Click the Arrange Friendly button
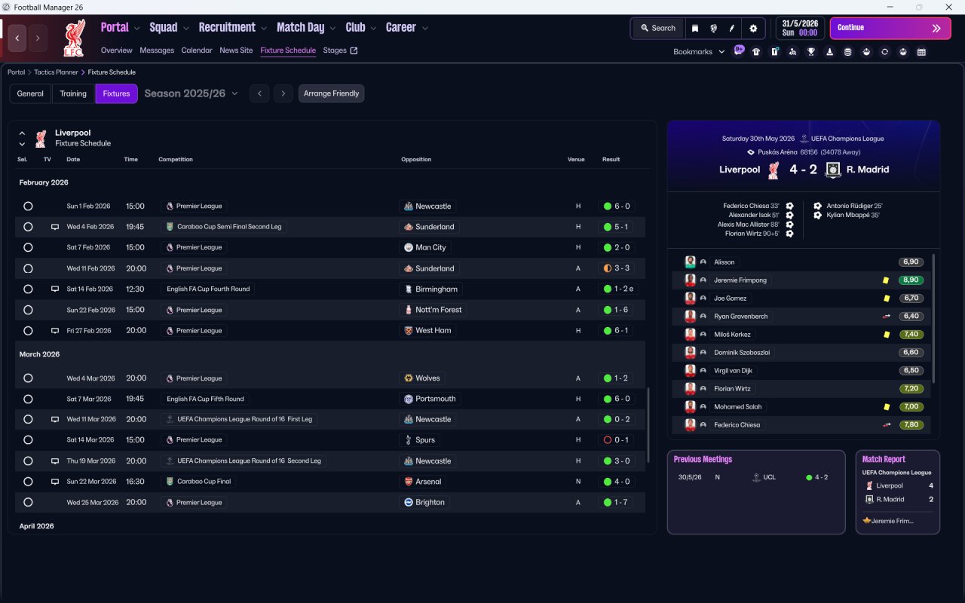Viewport: 965px width, 603px height. (332, 93)
